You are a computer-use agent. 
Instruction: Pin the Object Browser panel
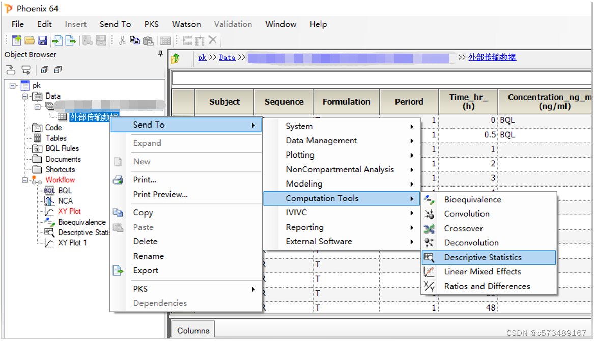click(160, 54)
